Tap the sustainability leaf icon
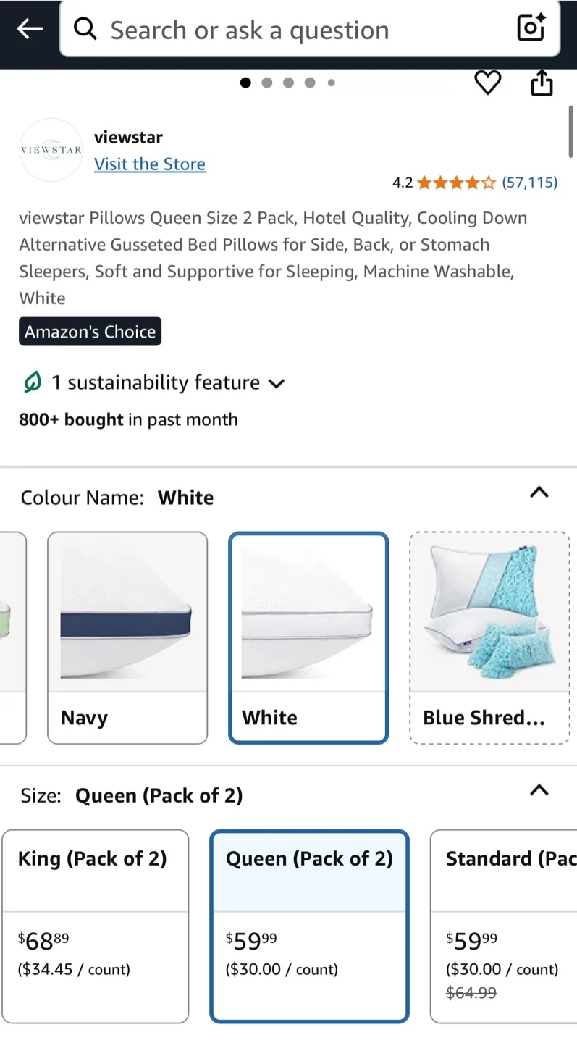 [30, 382]
